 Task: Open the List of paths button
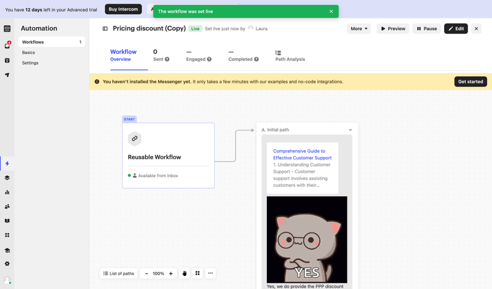119,273
